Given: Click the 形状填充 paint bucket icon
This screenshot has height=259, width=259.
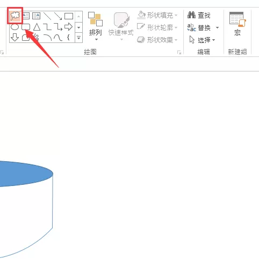Looking at the screenshot, I should pos(141,15).
